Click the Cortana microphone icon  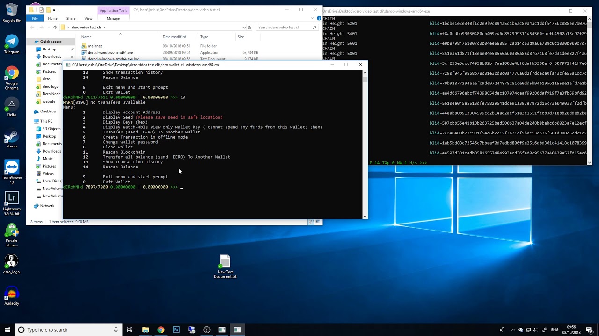(116, 330)
